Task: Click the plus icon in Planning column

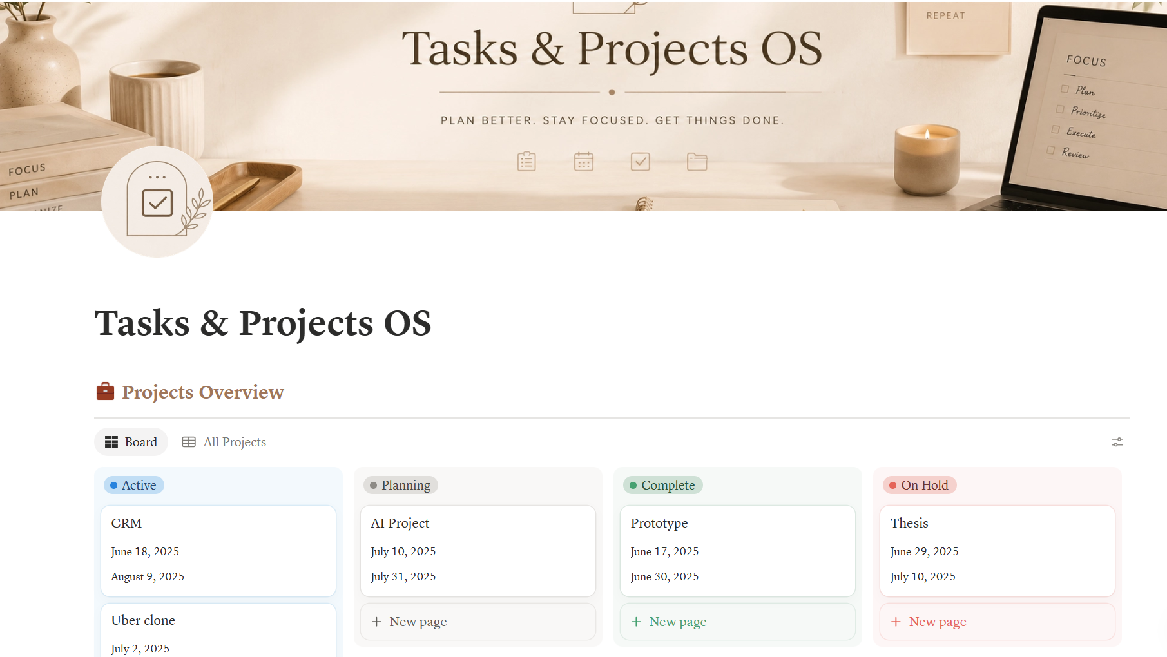Action: (x=376, y=622)
